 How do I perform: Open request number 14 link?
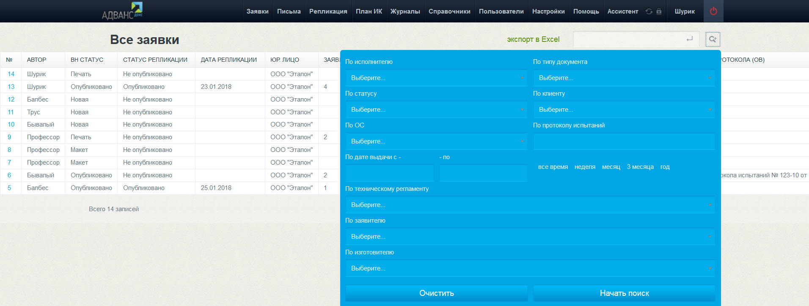tap(11, 74)
